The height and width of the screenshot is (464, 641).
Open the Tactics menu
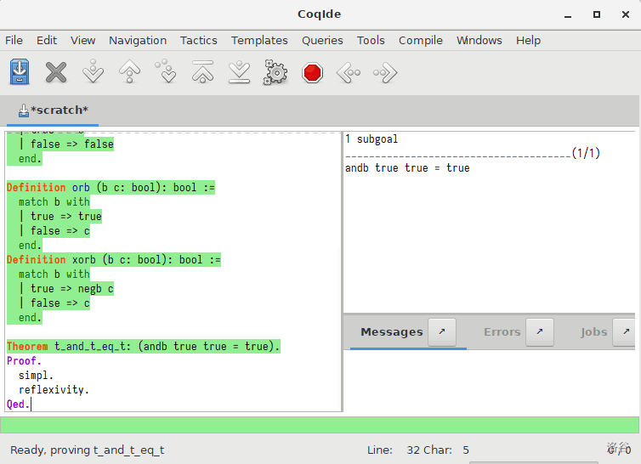point(198,40)
